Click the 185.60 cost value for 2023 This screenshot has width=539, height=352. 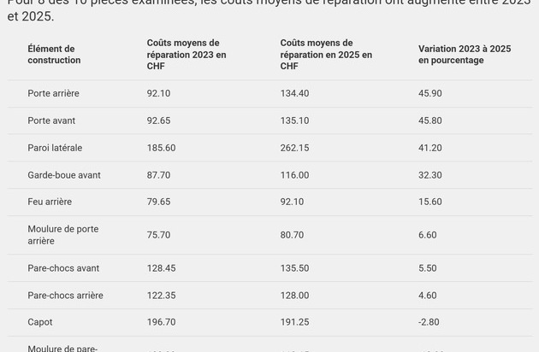[x=161, y=148]
